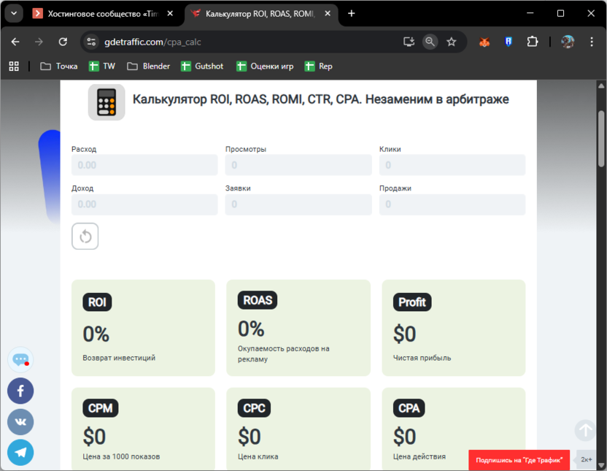The height and width of the screenshot is (471, 607).
Task: Click the red Подпишись на Где Трафик button
Action: pos(519,460)
